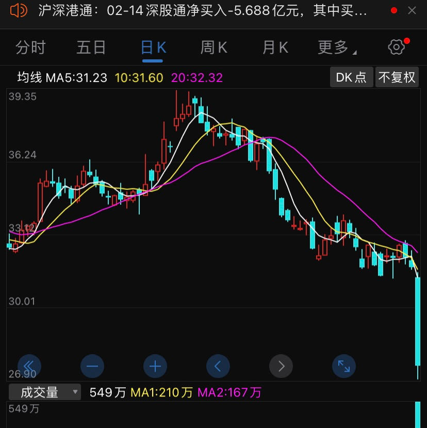Select the 日K tab

point(153,48)
